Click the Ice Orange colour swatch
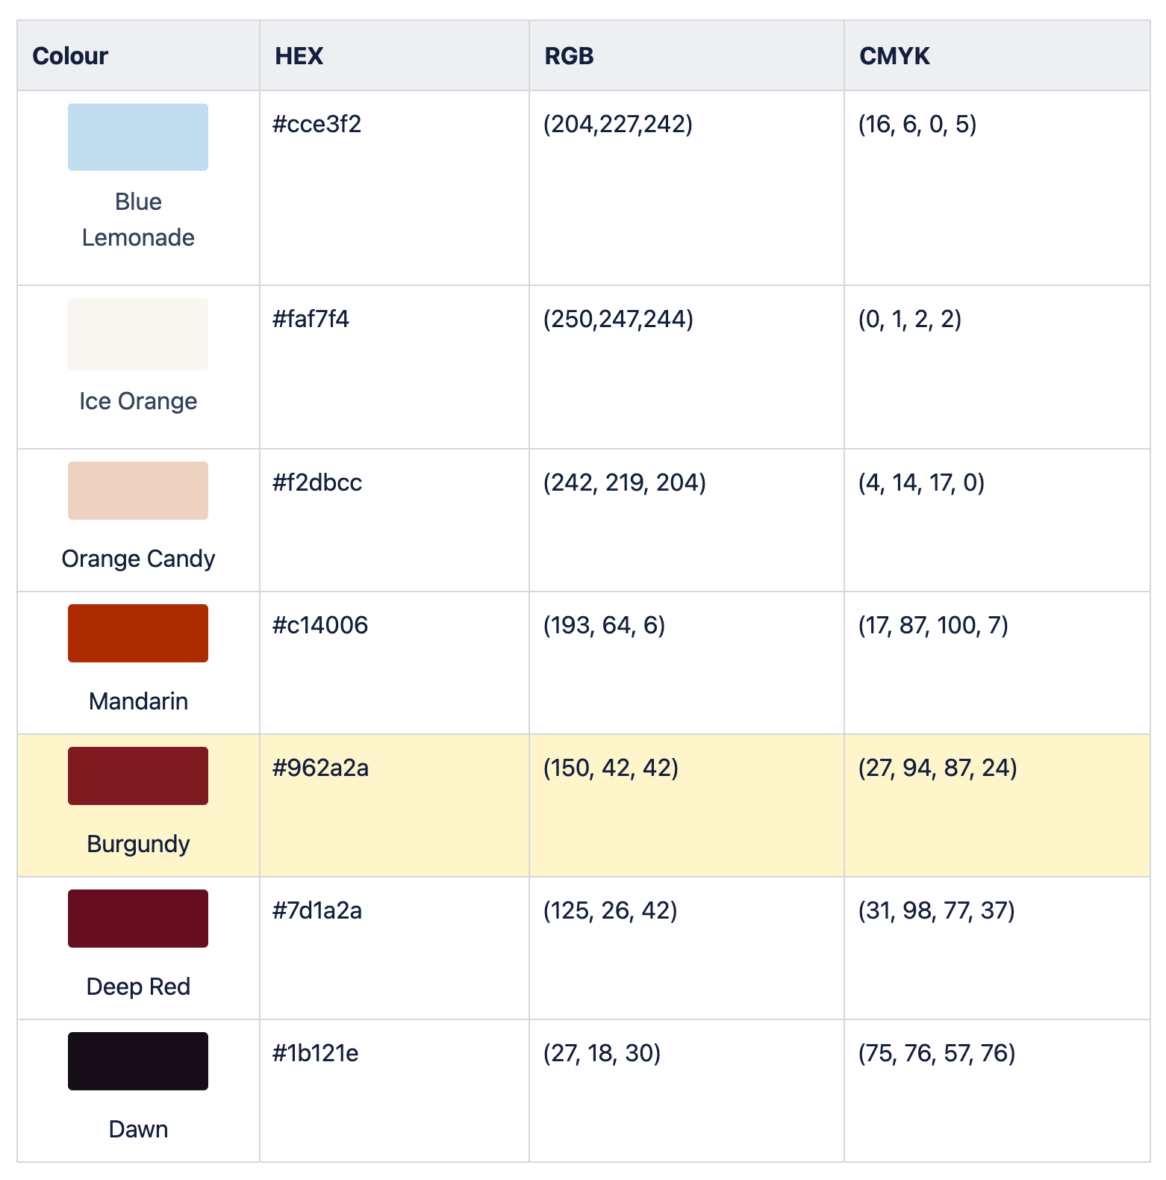The width and height of the screenshot is (1166, 1180). [x=138, y=334]
